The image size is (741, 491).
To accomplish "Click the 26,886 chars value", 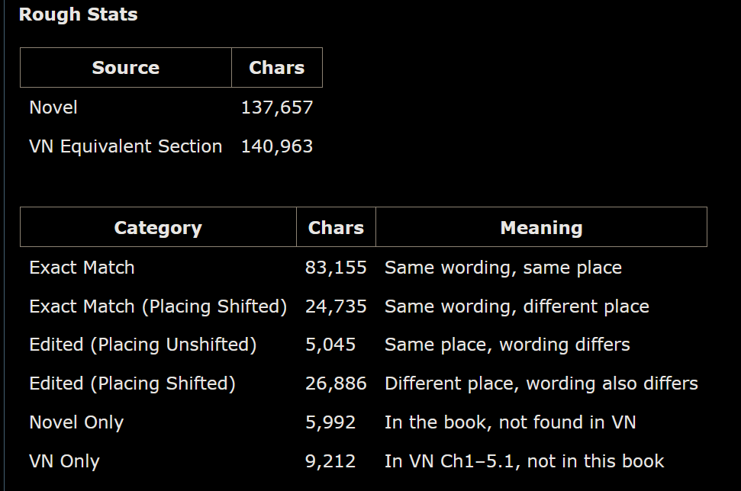I will 336,383.
